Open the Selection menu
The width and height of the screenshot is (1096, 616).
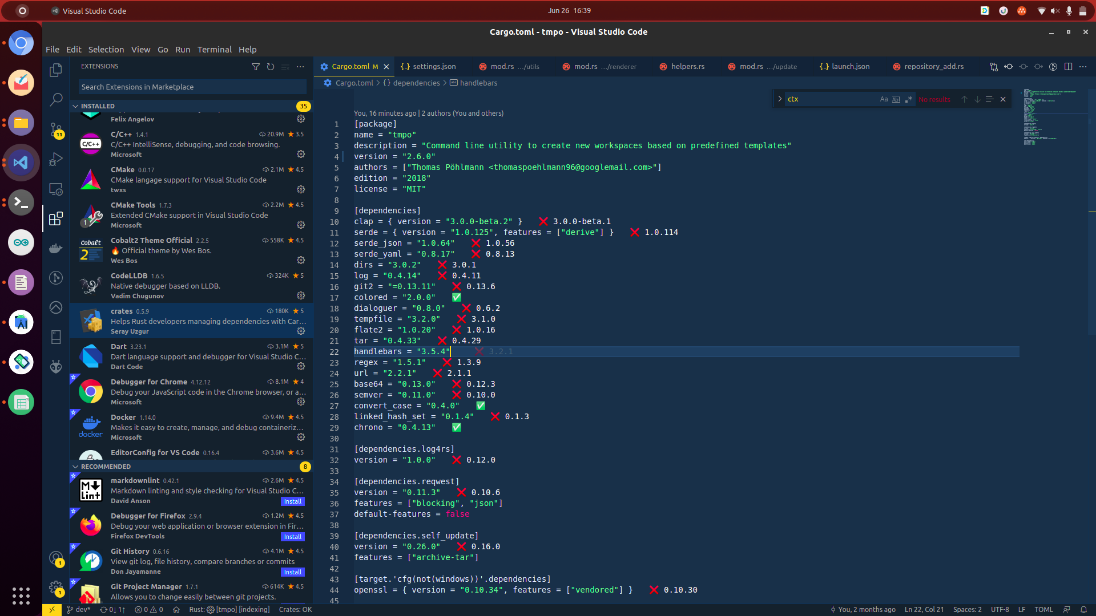106,50
